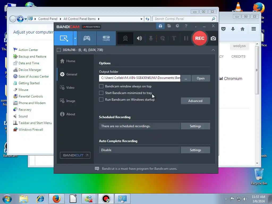
Task: Take screenshot with camera icon
Action: (213, 38)
